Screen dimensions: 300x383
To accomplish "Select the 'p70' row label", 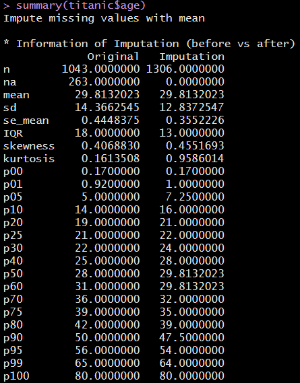I will [13, 300].
